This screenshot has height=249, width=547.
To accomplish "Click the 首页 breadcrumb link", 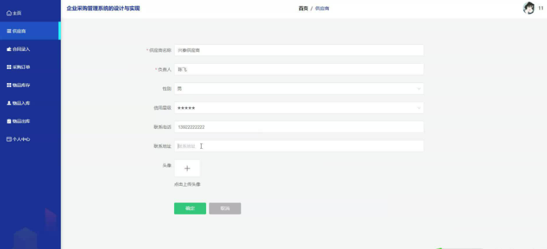I will 303,8.
